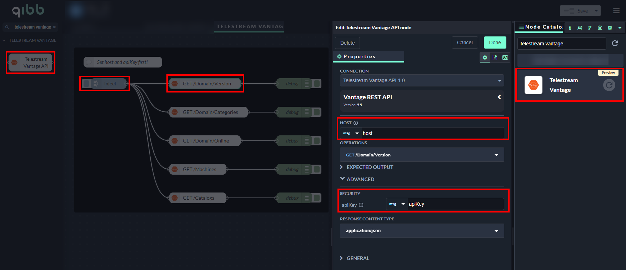Image resolution: width=626 pixels, height=270 pixels.
Task: Open the help book sidebar icon
Action: tap(580, 27)
